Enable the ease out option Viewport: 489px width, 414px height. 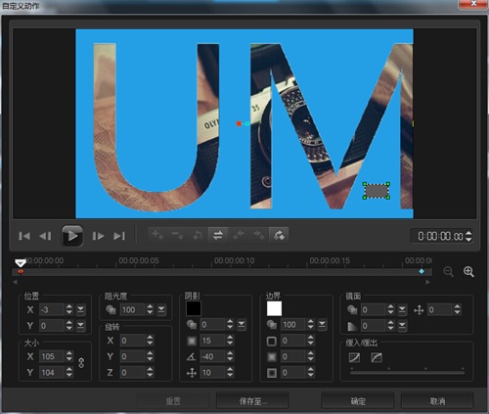coord(377,357)
